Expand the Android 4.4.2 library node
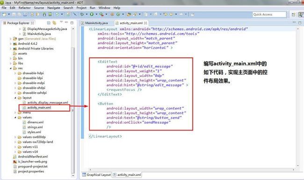Viewport: 304px width, 180px height. click(x=11, y=44)
